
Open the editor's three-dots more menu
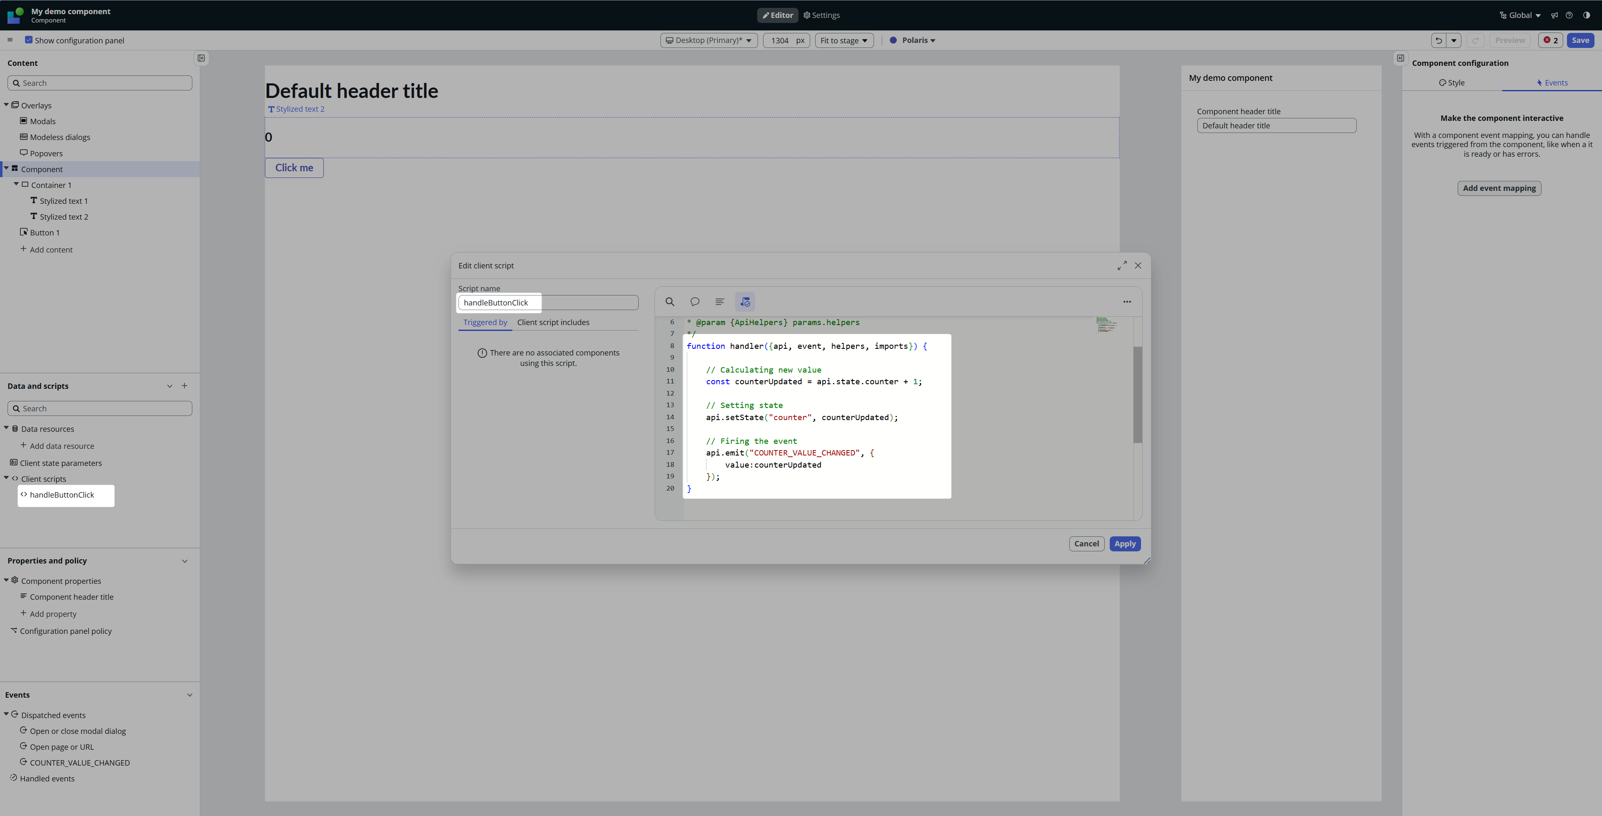[1127, 302]
